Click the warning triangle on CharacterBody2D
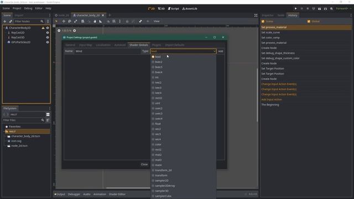The height and width of the screenshot is (199, 354). point(43,28)
